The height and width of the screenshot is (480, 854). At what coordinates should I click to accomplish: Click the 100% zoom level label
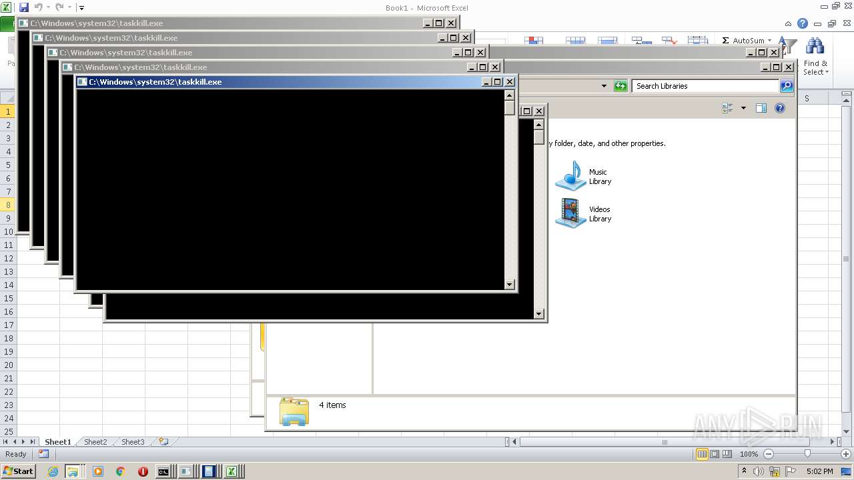point(749,454)
